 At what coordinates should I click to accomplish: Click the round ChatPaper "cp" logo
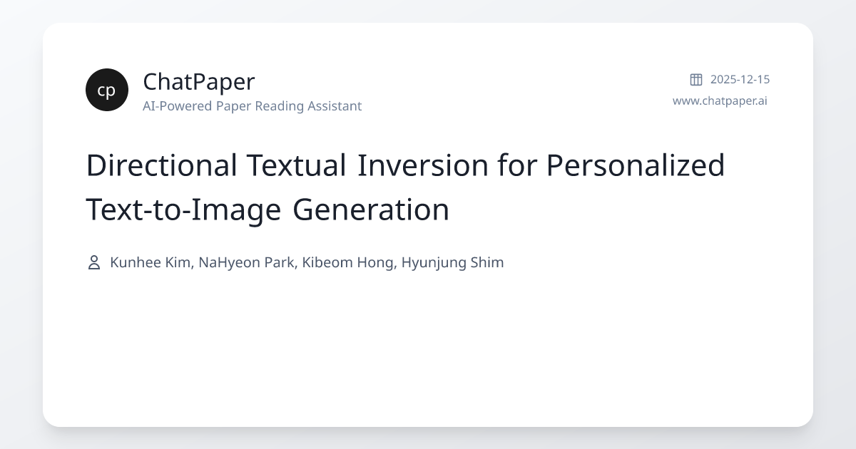point(107,90)
